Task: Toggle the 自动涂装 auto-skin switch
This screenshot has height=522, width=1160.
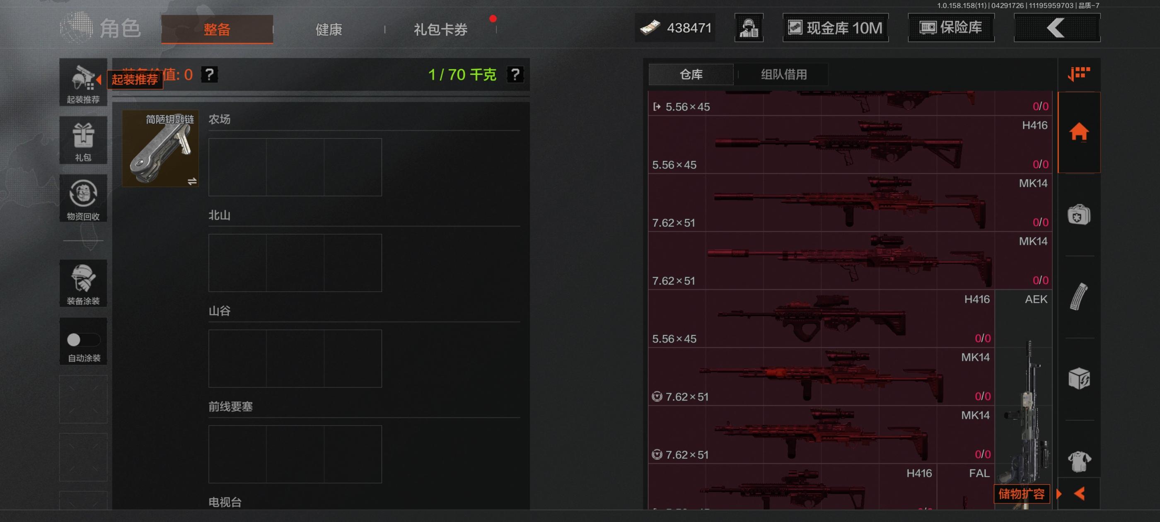Action: (83, 340)
